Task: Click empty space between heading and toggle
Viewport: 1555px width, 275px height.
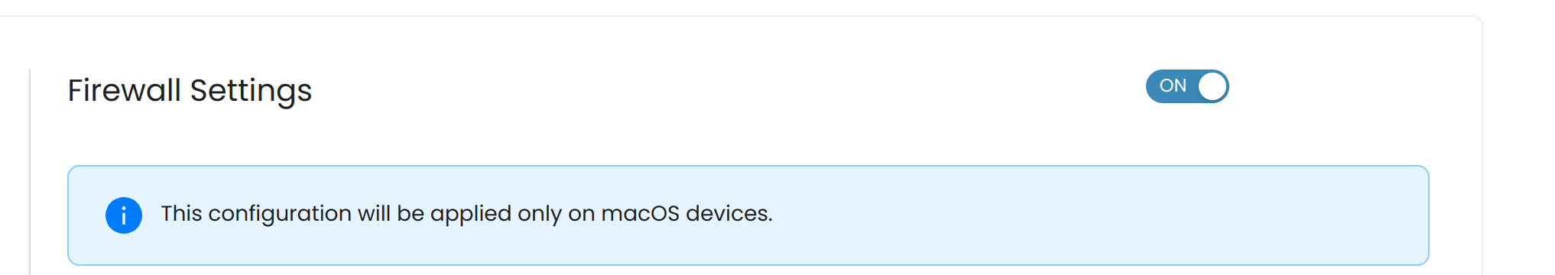Action: 726,90
